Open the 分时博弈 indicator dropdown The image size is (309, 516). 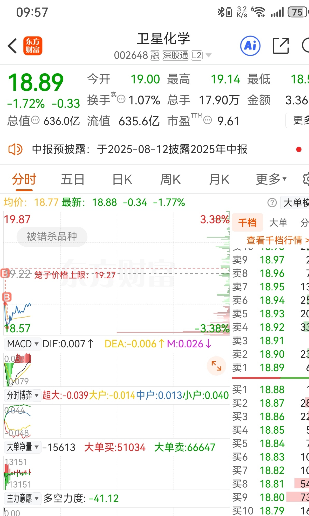[x=23, y=395]
